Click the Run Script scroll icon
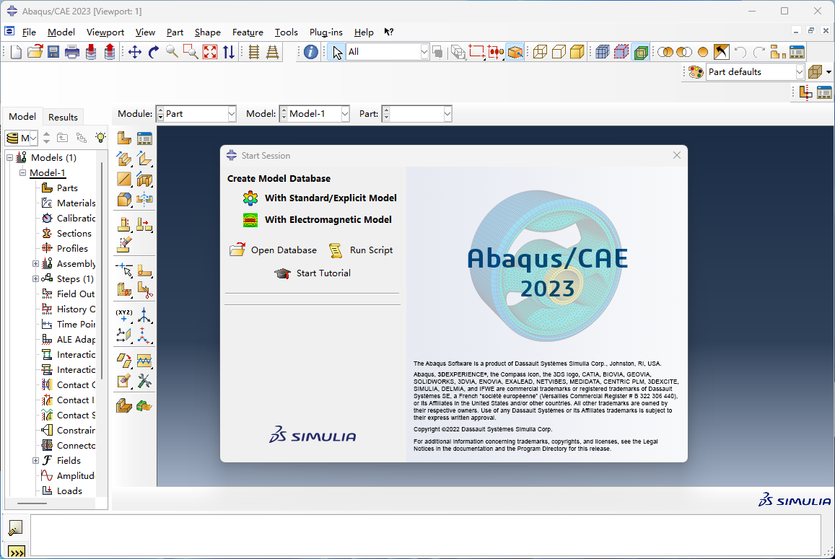 (336, 250)
